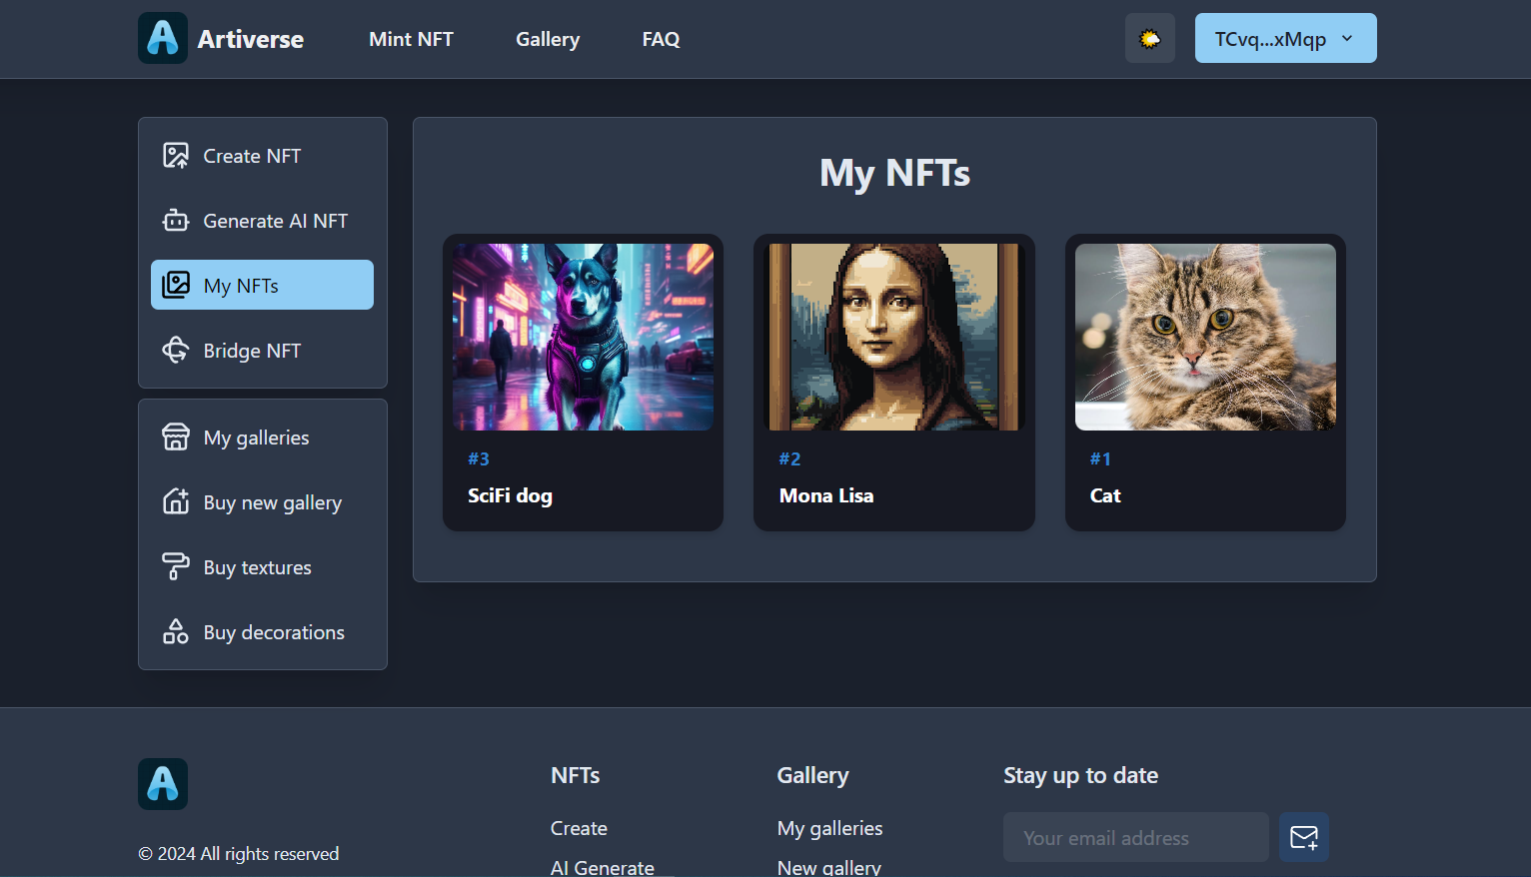Click the #1 token number

click(x=1100, y=458)
